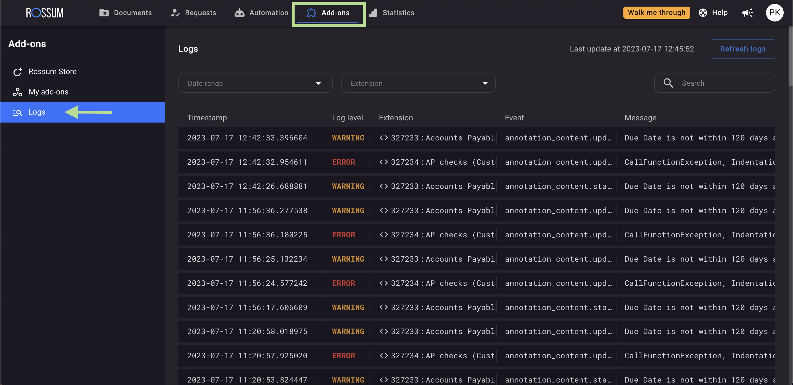Select the Add-ons tab
Viewport: 793px width, 385px height.
[x=328, y=13]
